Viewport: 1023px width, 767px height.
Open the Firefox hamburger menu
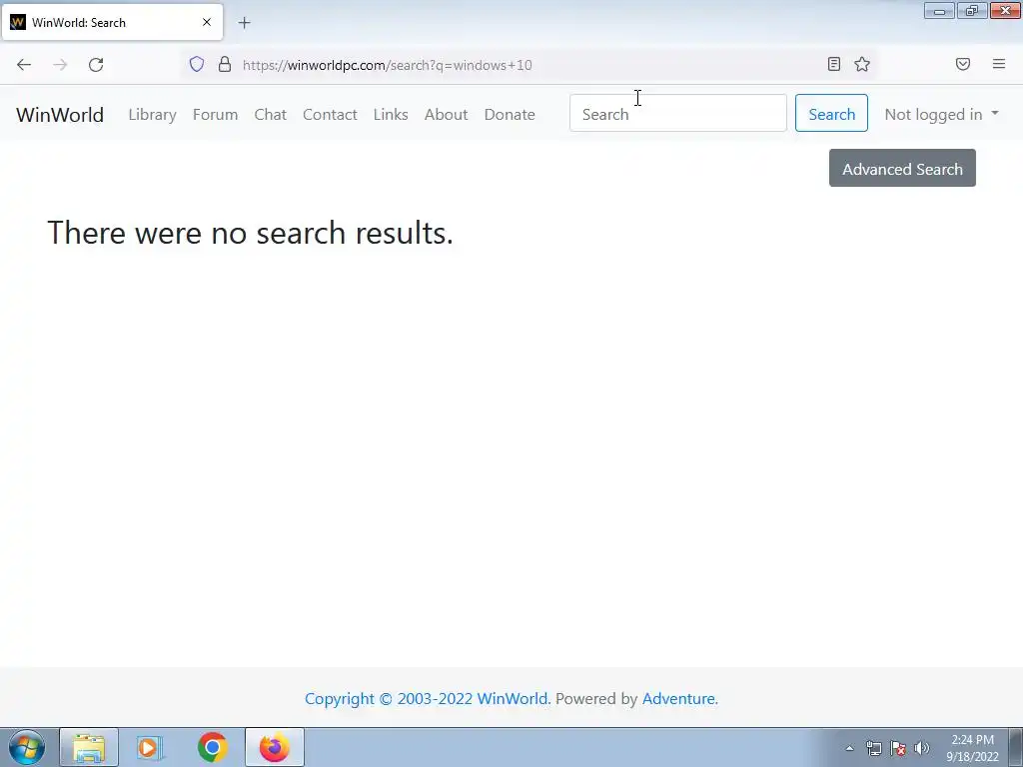click(x=999, y=64)
